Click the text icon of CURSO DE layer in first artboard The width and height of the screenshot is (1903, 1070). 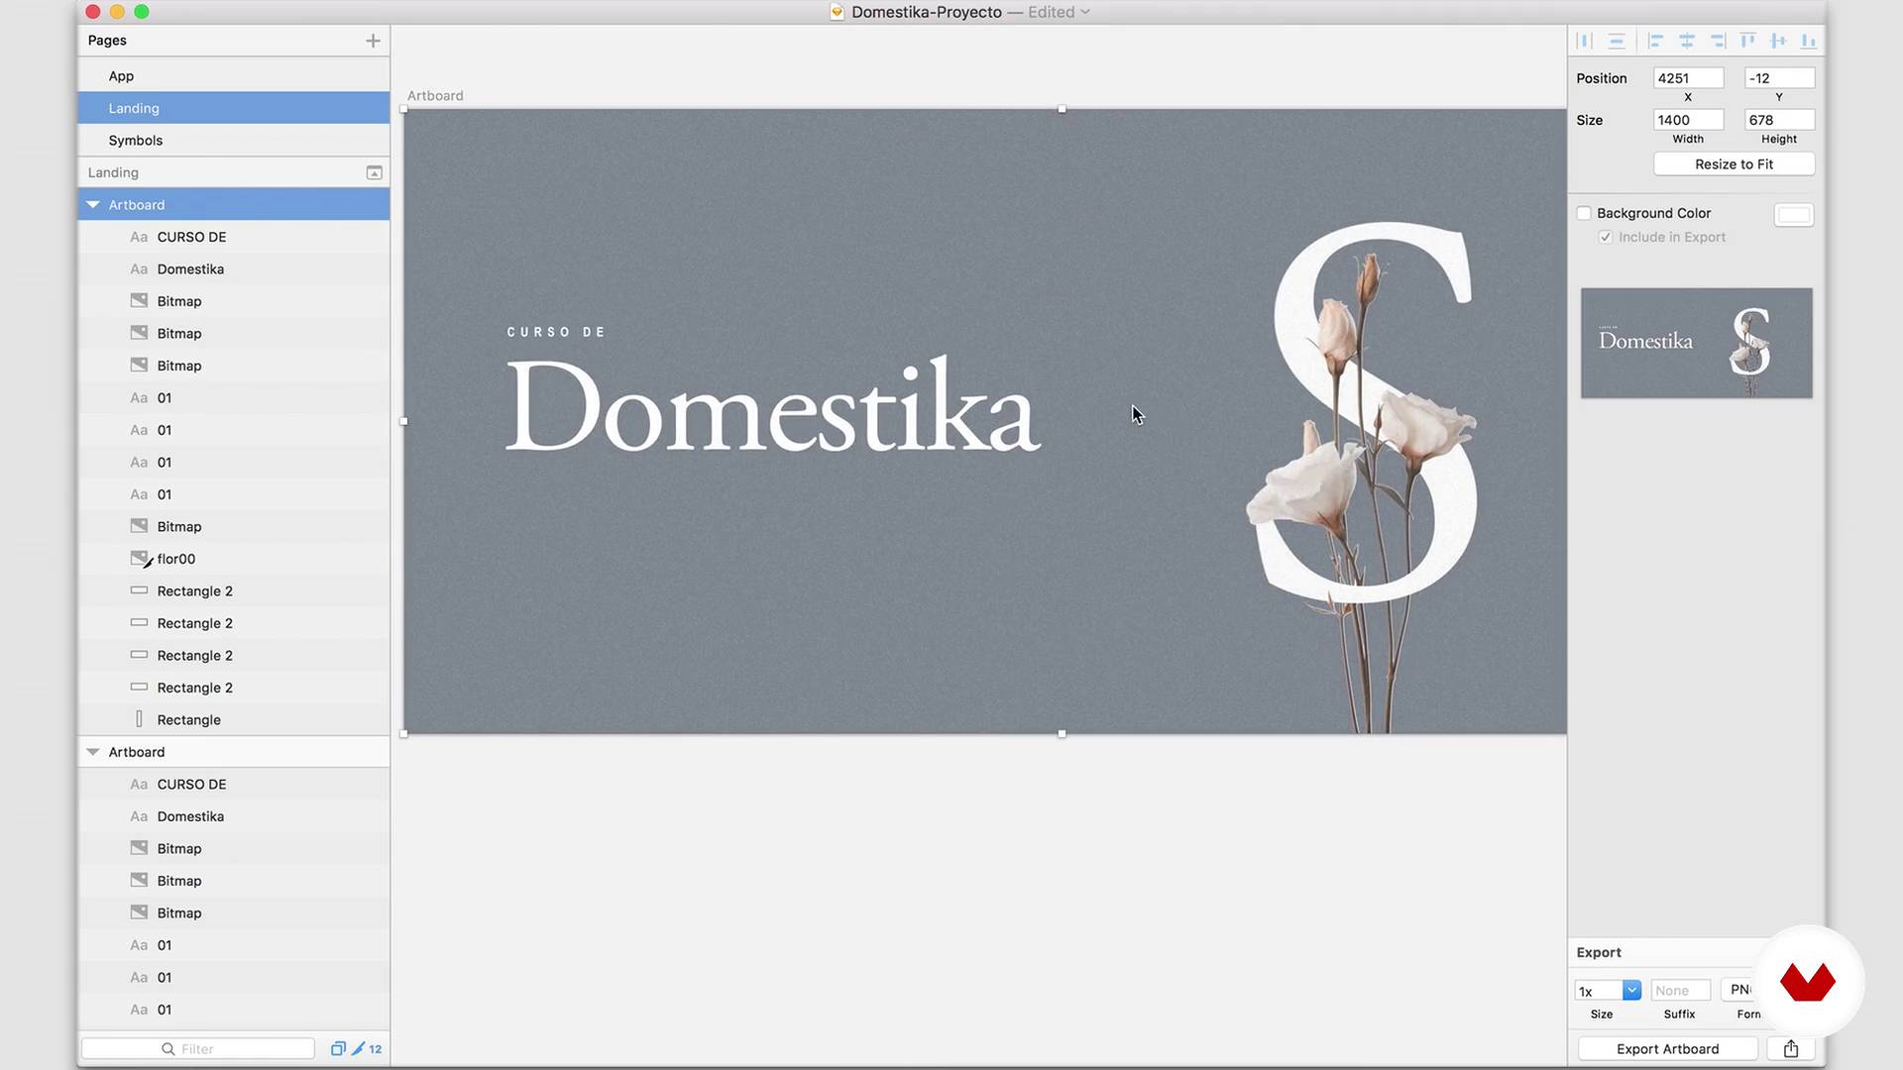point(139,237)
